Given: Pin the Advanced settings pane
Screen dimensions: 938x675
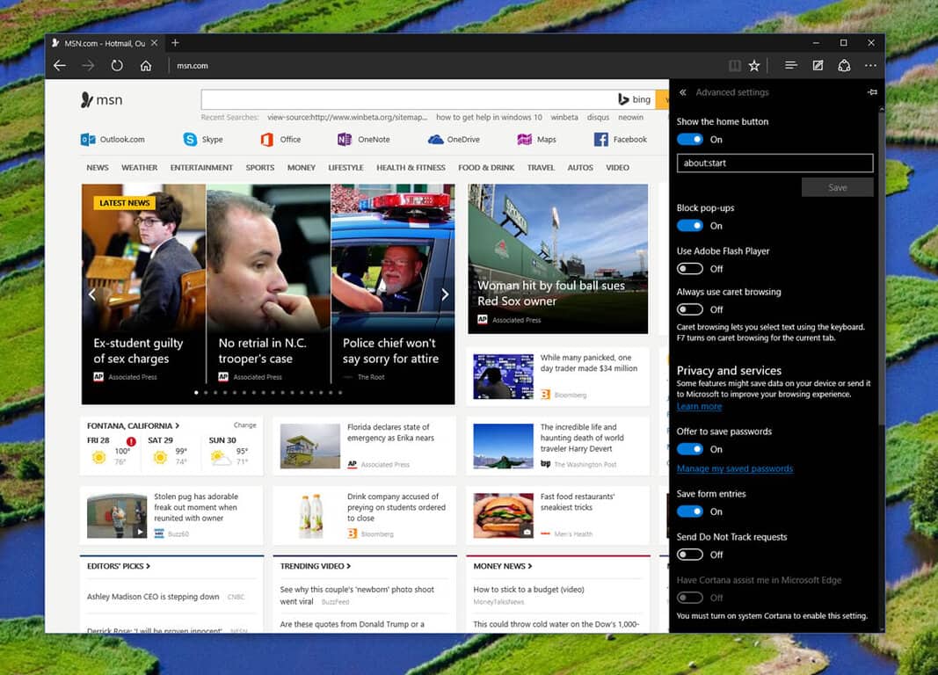Looking at the screenshot, I should coord(872,92).
